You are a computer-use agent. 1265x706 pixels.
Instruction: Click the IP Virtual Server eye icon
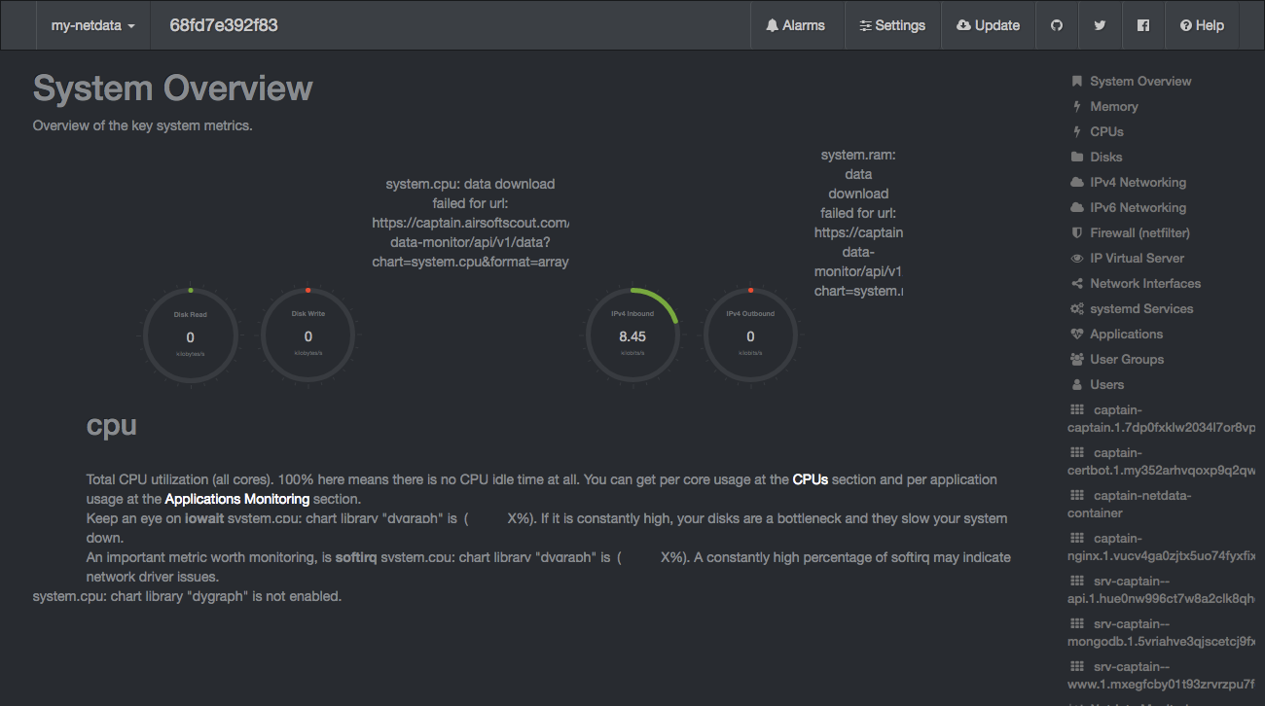(x=1076, y=258)
